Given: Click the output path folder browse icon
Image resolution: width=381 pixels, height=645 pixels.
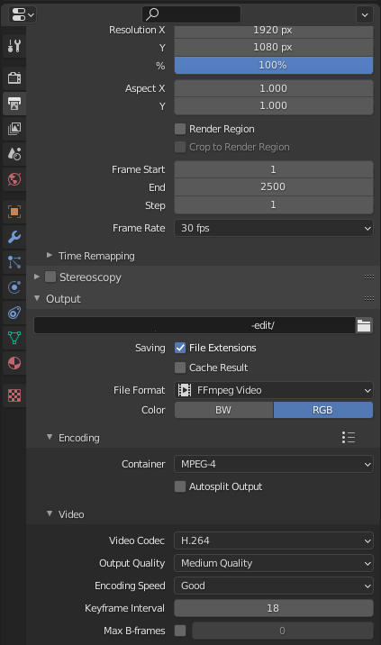Looking at the screenshot, I should pos(364,325).
